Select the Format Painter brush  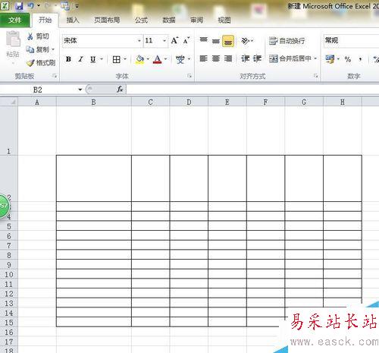41,63
